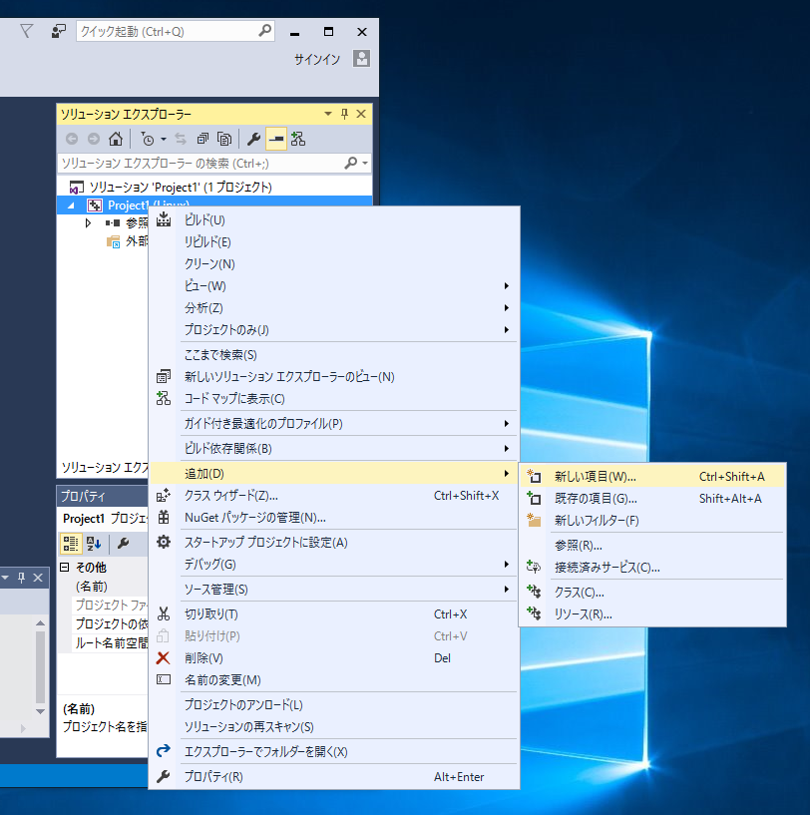810x815 pixels.
Task: Expand the 分析(Z) submenu
Action: tap(334, 307)
